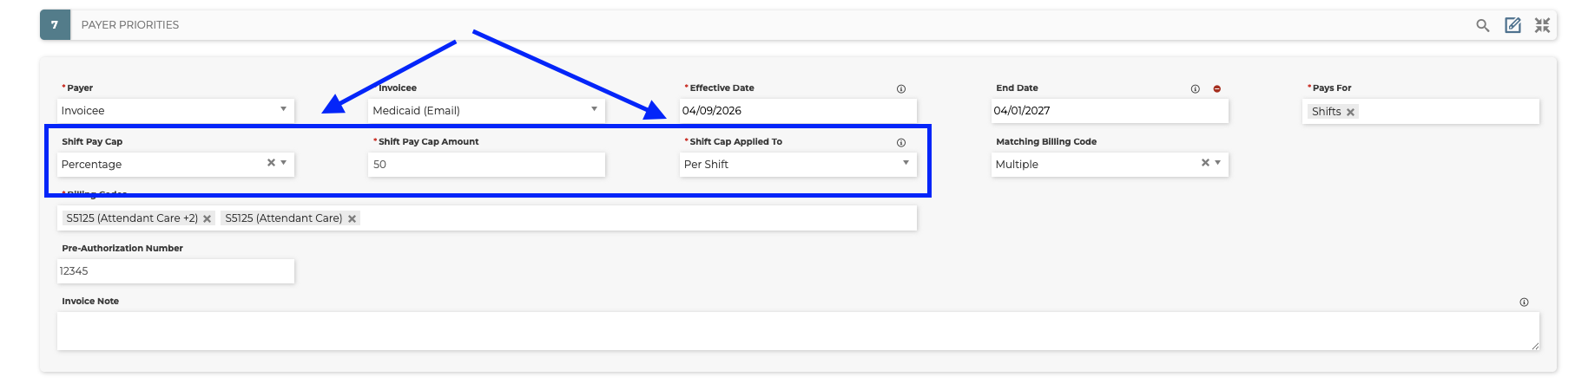Click the Invoice Note text area
The height and width of the screenshot is (390, 1575).
click(798, 331)
